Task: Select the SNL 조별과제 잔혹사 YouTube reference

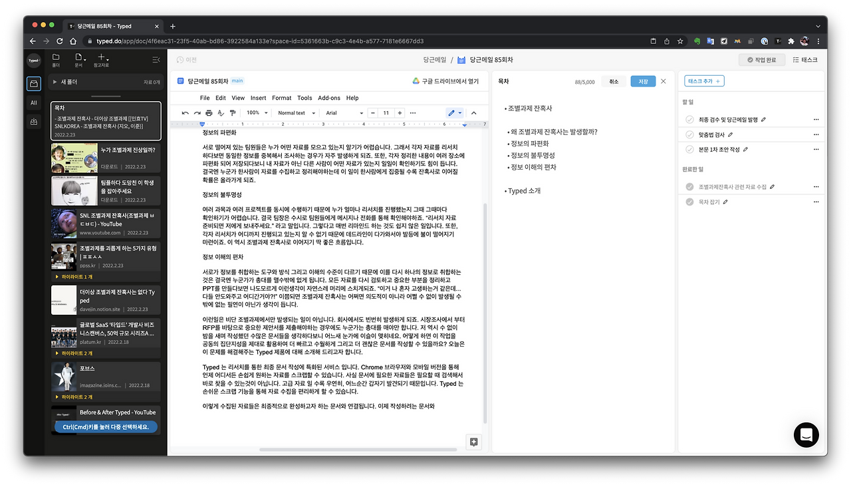Action: pos(106,224)
